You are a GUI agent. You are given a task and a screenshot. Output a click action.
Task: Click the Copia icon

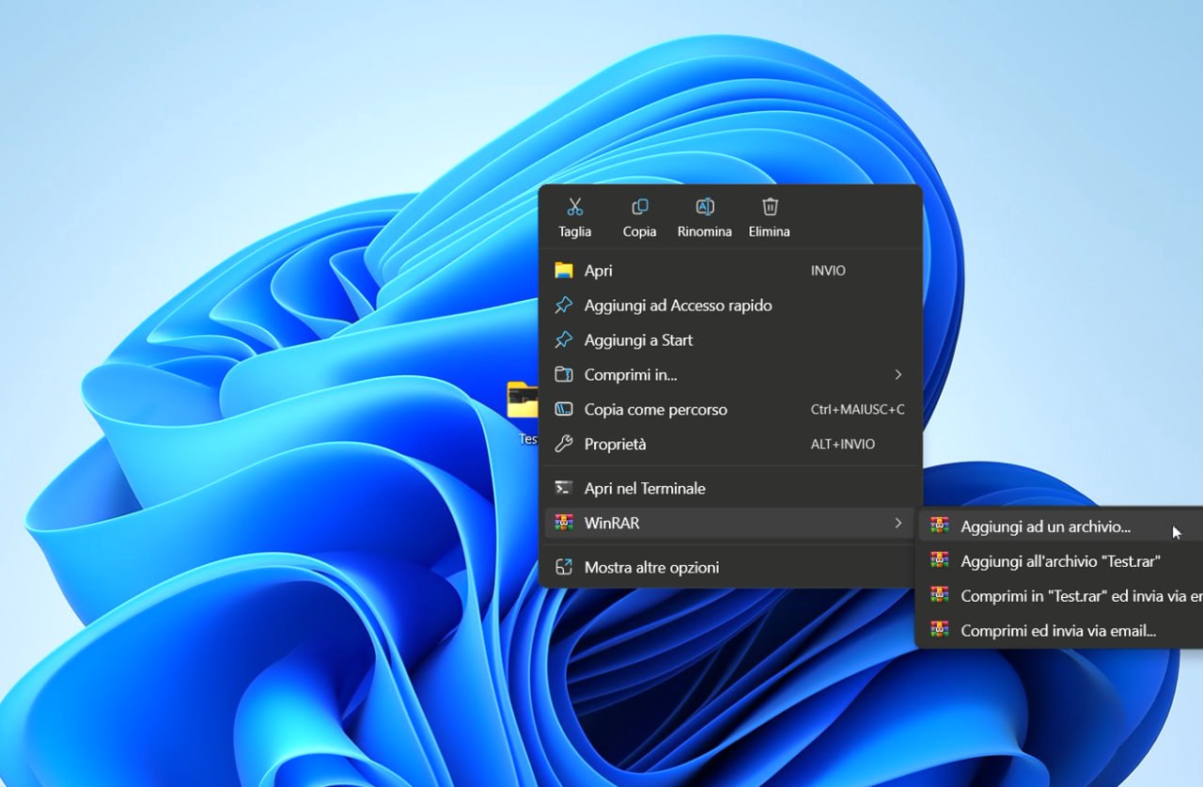(639, 207)
